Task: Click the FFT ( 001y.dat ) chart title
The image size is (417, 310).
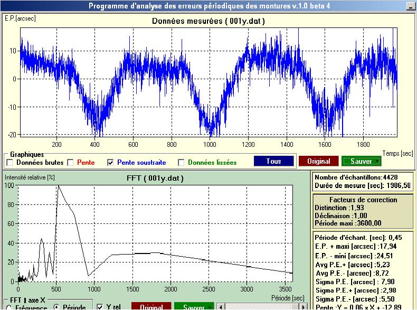Action: [x=155, y=178]
